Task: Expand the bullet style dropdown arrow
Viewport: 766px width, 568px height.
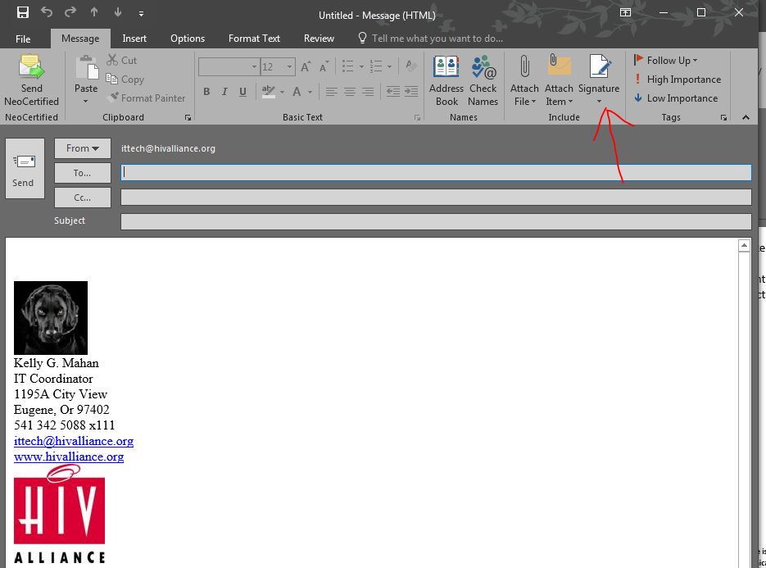Action: point(361,66)
